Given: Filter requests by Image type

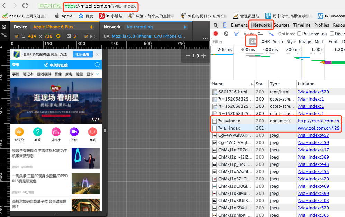Looking at the screenshot, I should [305, 42].
